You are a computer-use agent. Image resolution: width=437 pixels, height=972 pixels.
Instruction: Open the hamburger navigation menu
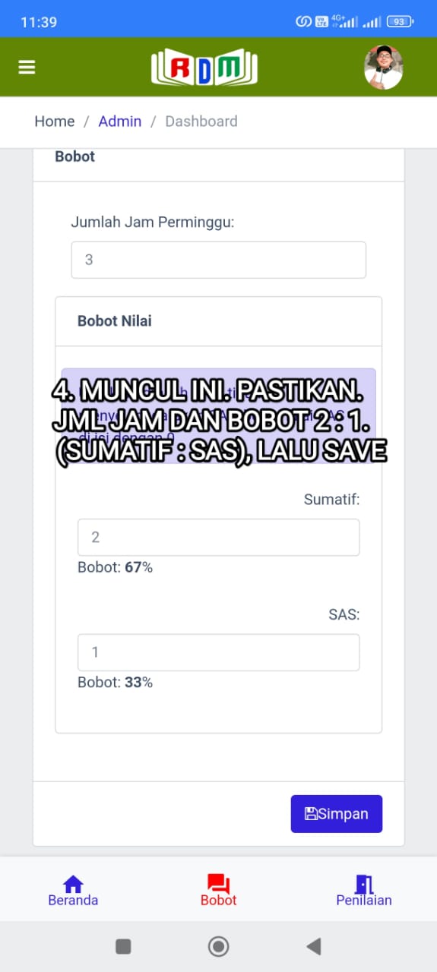(x=27, y=68)
